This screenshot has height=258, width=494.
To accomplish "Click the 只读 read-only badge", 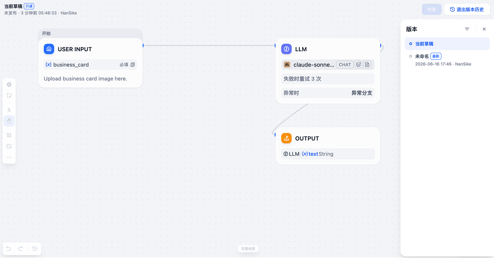I will click(x=29, y=6).
